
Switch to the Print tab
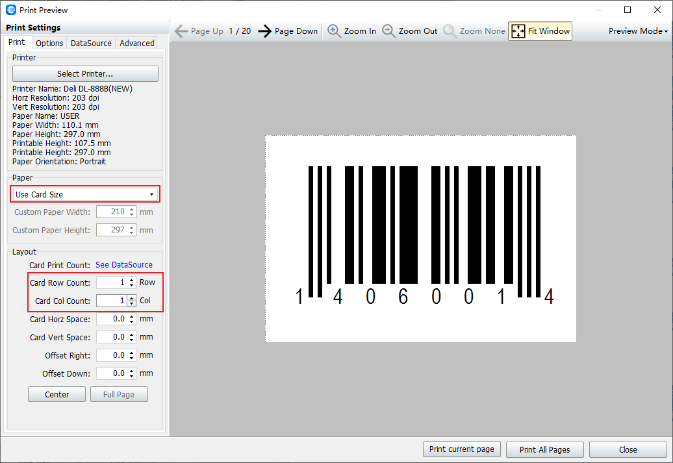coord(17,42)
